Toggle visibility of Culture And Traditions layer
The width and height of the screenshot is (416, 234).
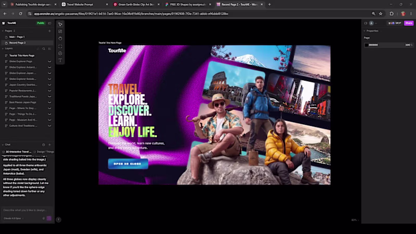click(49, 126)
